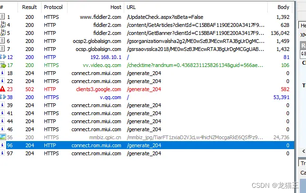Click the JSON icon of session 5
The height and width of the screenshot is (193, 306).
click(x=3, y=33)
